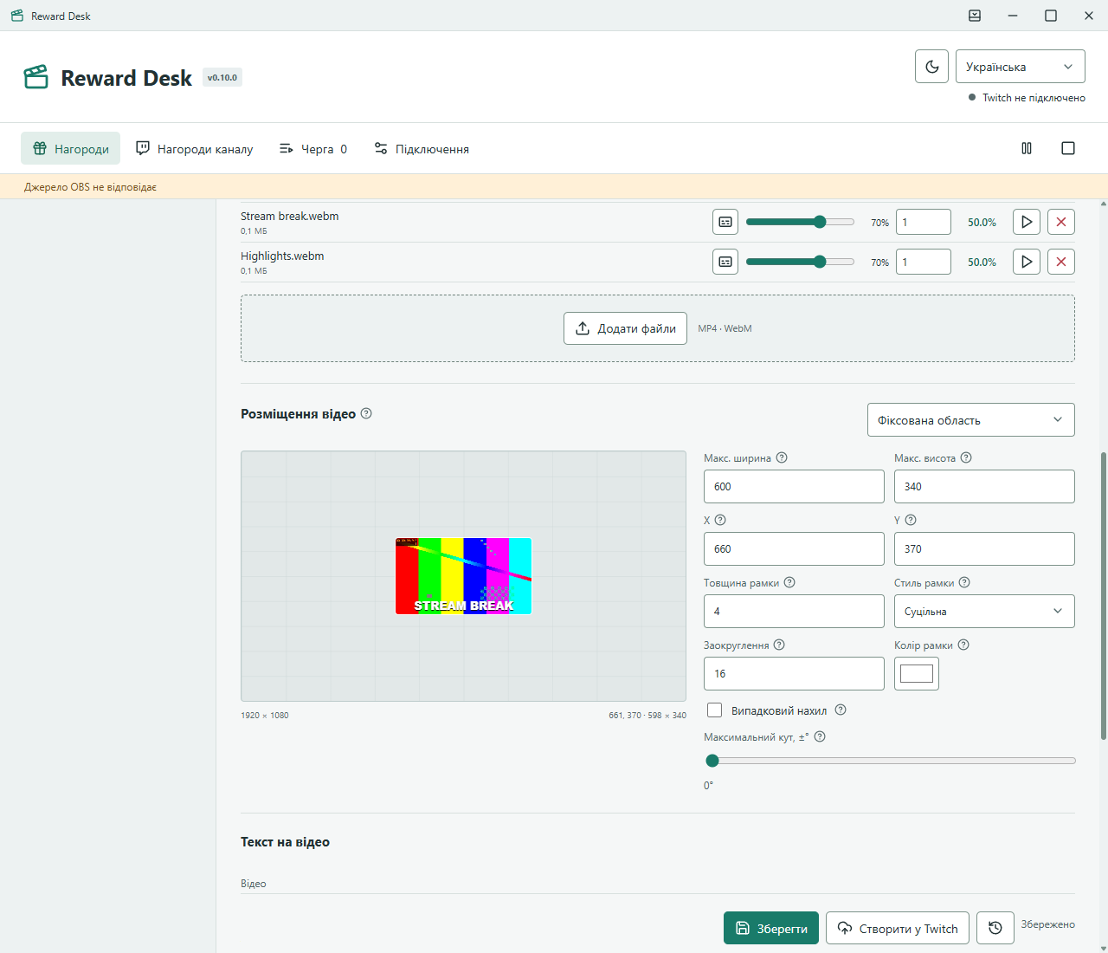
Task: Click the Зберегти button
Action: click(771, 928)
